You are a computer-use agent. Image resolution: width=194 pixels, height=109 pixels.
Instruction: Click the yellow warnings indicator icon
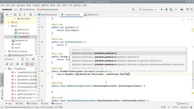[183, 19]
